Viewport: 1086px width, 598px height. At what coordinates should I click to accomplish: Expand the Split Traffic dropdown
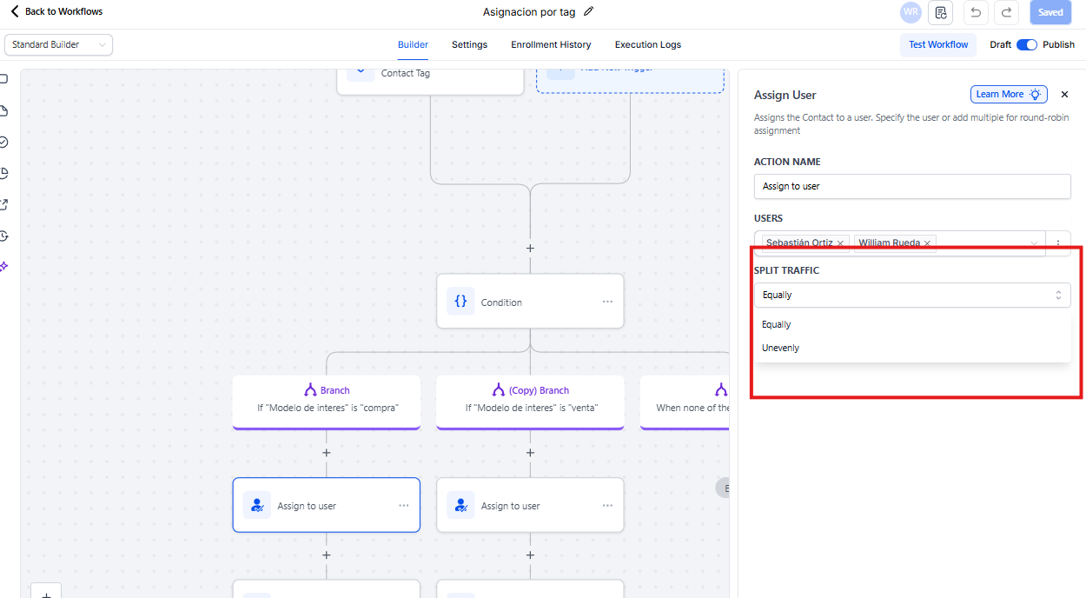[912, 295]
